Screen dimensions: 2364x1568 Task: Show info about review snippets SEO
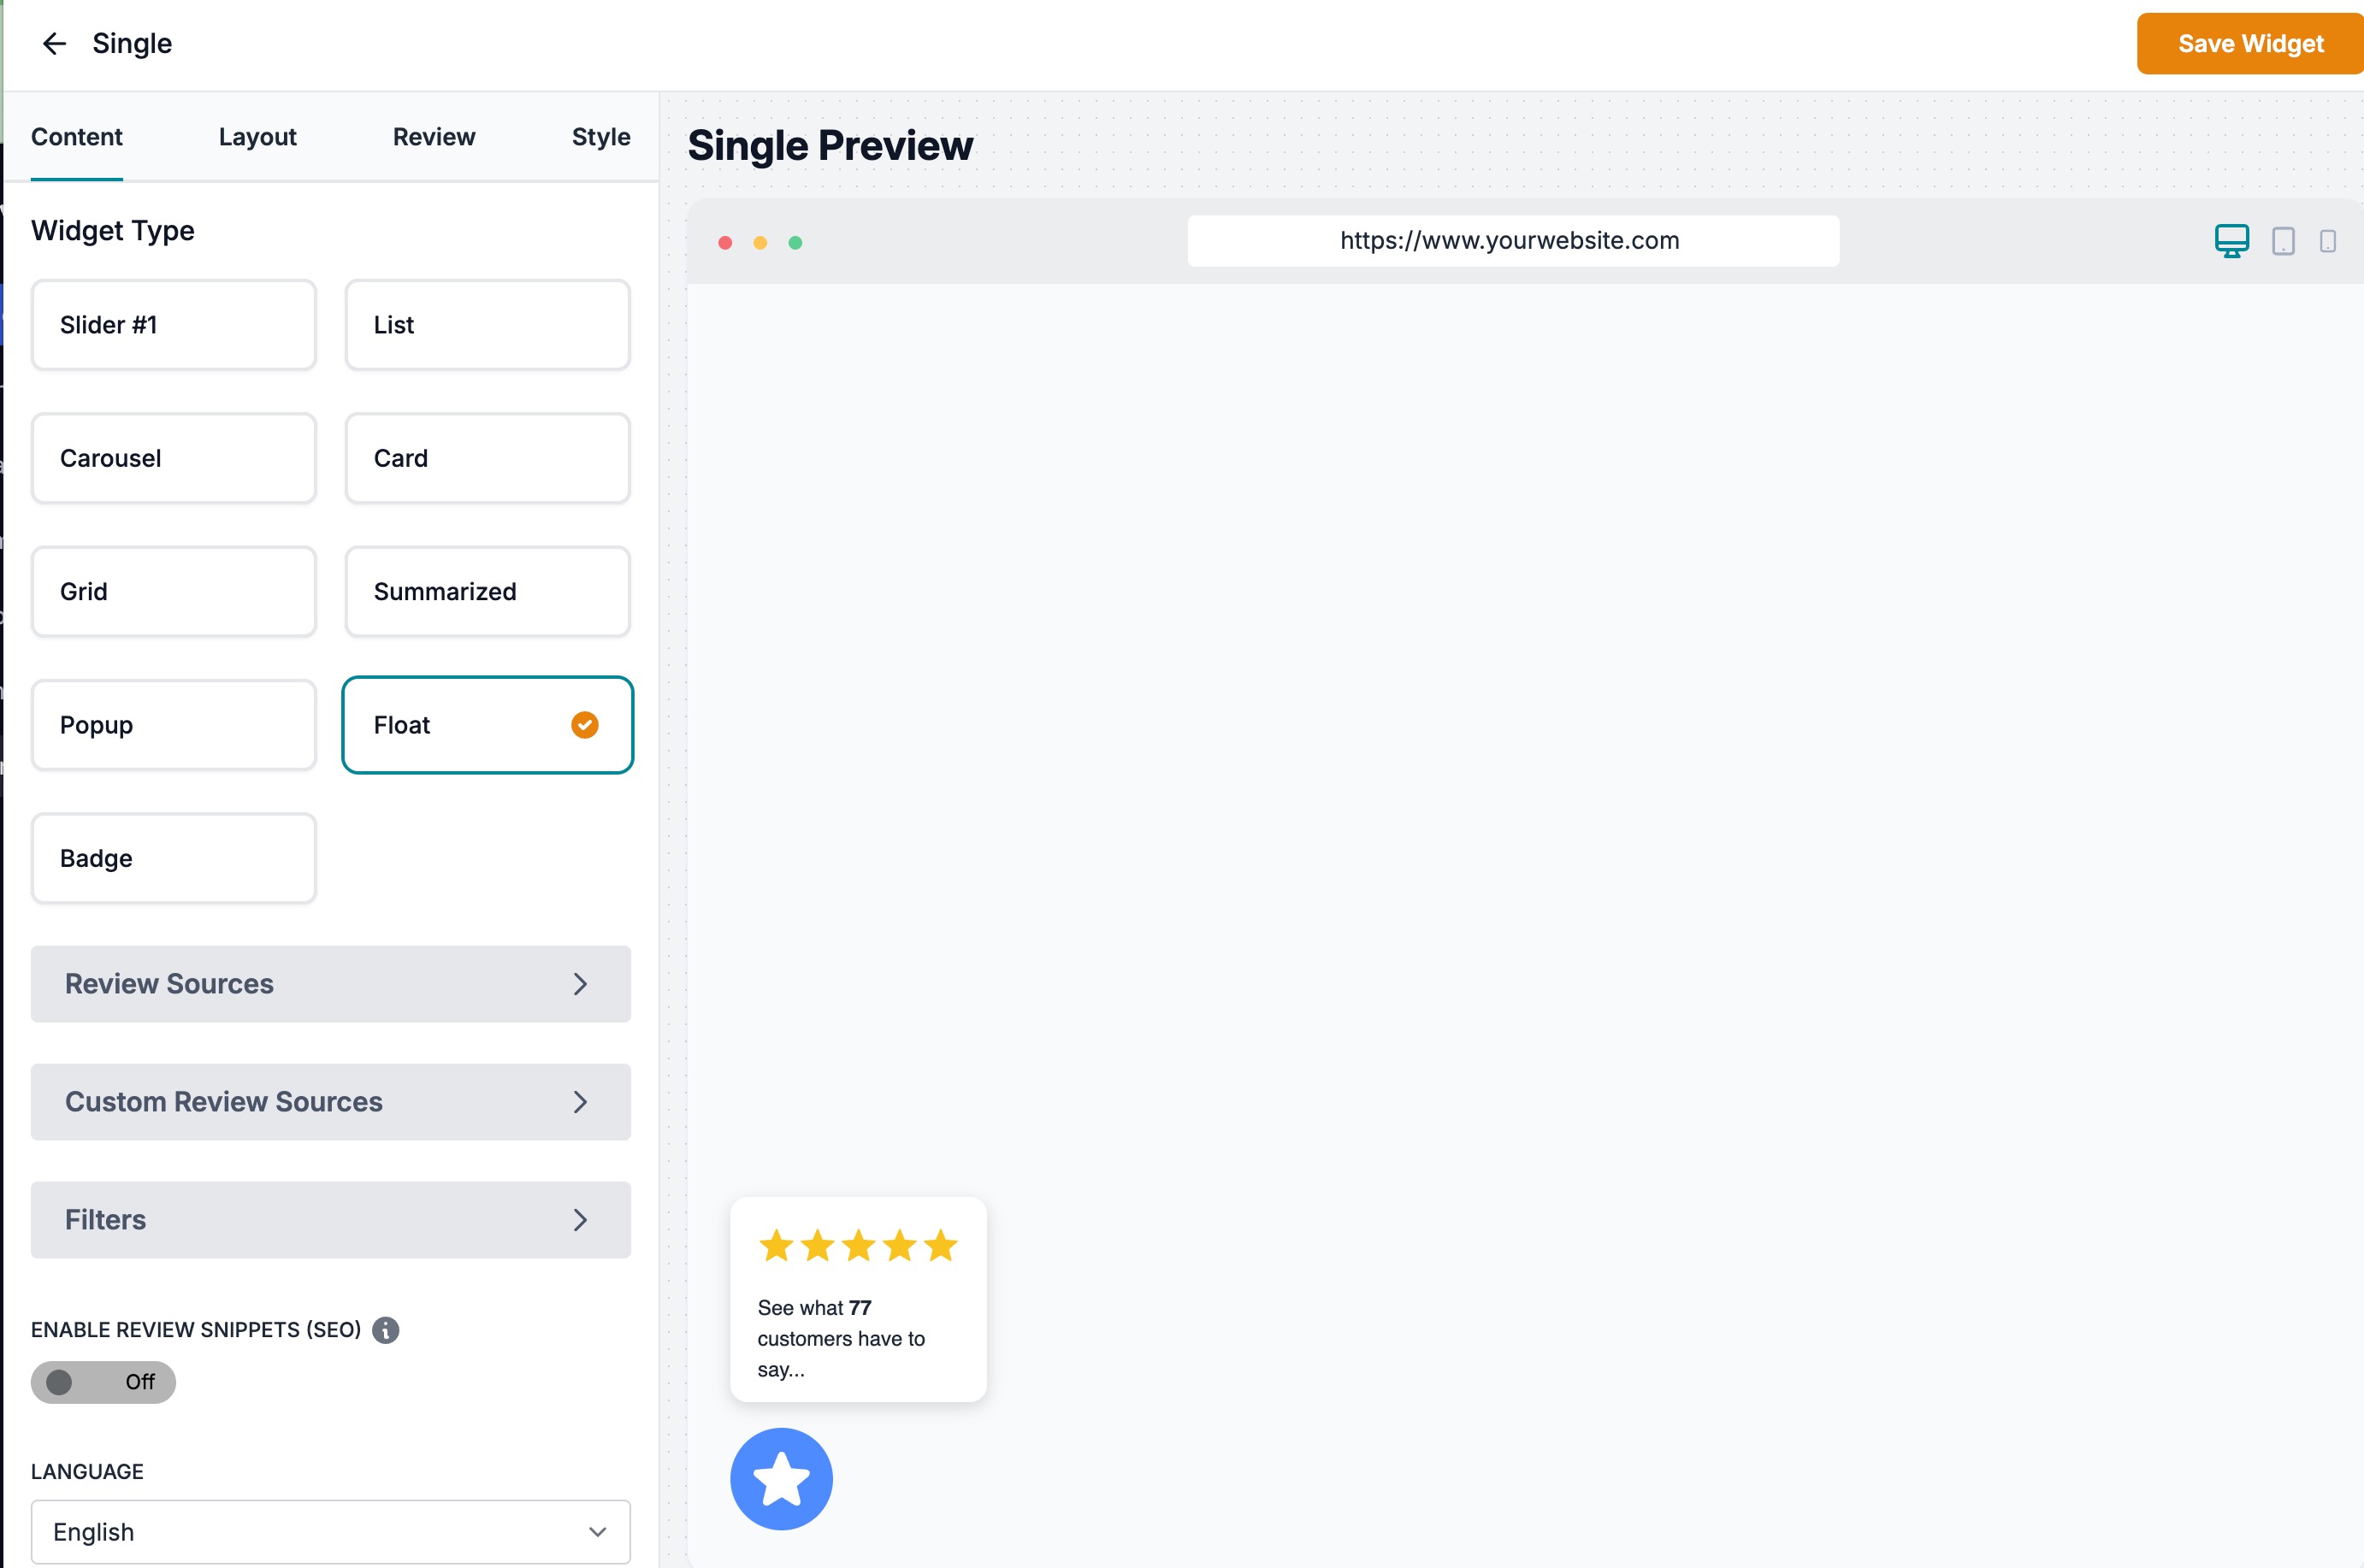385,1329
